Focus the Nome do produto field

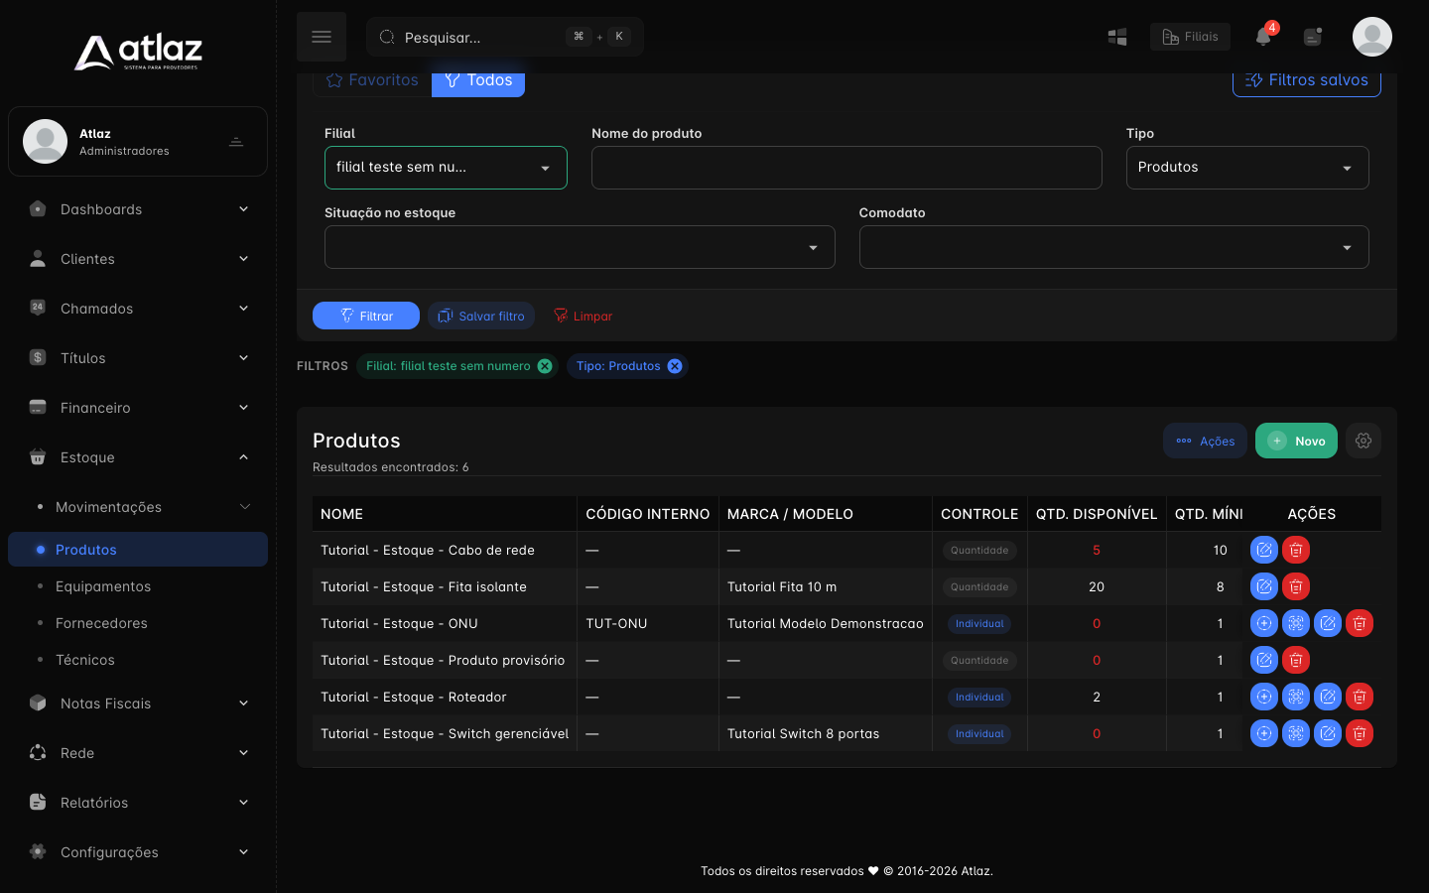(x=846, y=168)
